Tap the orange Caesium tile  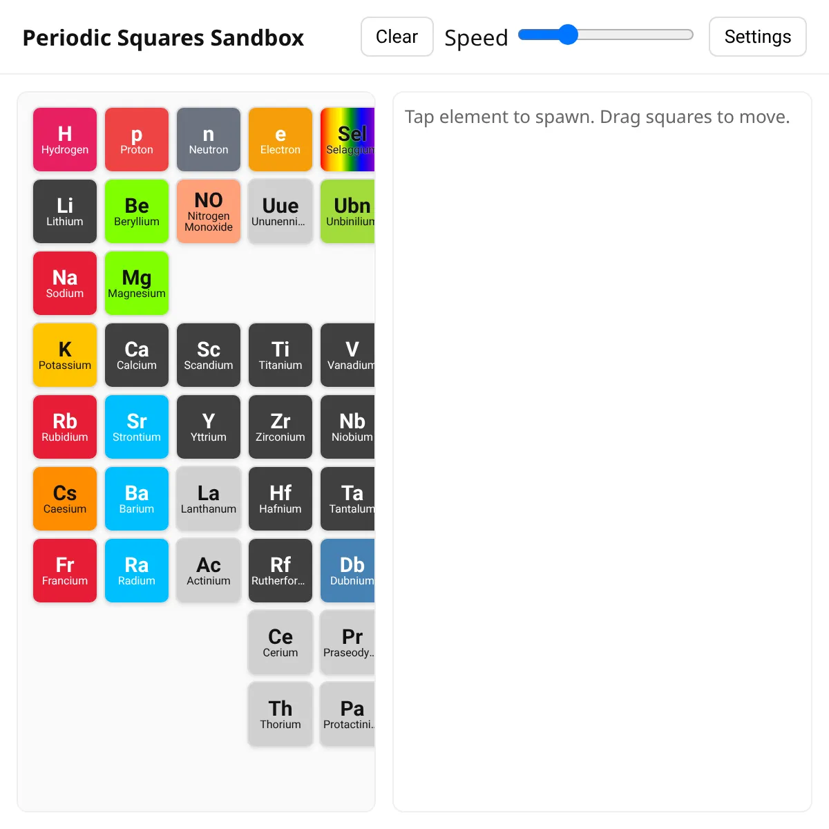point(65,499)
